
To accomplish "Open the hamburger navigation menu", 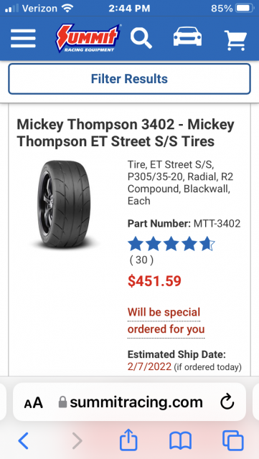I will pyautogui.click(x=23, y=38).
